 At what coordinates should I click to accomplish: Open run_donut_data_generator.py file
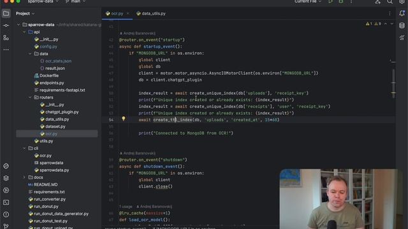[61, 214]
